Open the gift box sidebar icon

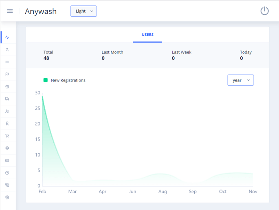pyautogui.click(x=7, y=86)
